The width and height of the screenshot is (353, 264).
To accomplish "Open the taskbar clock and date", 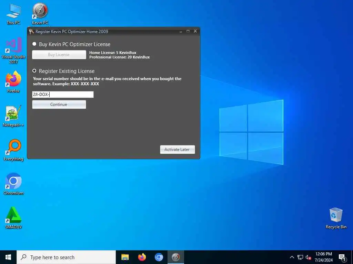I will click(x=323, y=257).
